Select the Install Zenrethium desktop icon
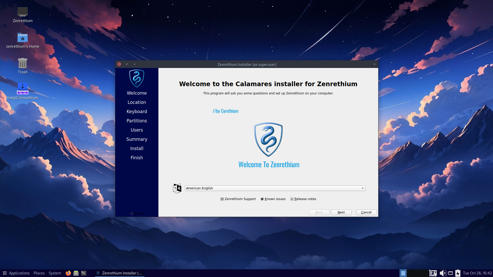This screenshot has width=493, height=277. [x=23, y=89]
